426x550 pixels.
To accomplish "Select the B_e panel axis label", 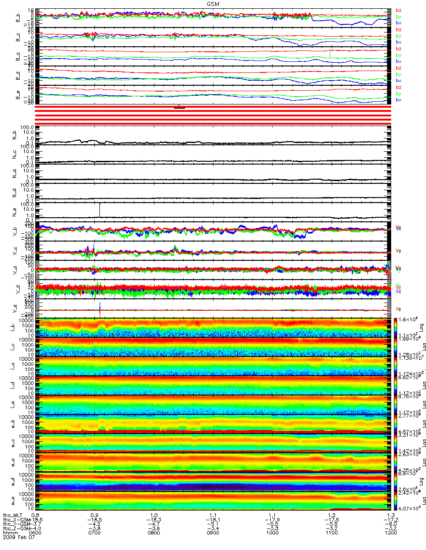I will coord(19,94).
